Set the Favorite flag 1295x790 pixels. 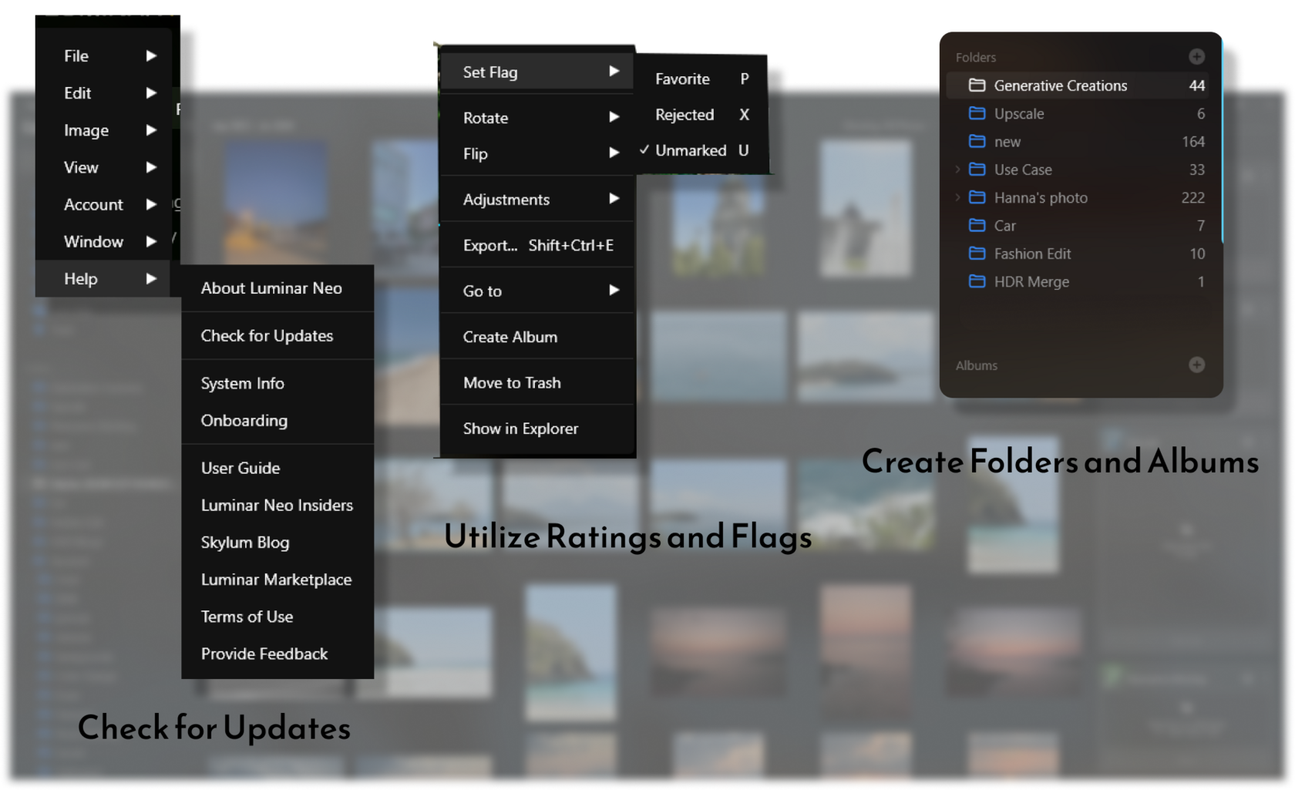[x=682, y=78]
